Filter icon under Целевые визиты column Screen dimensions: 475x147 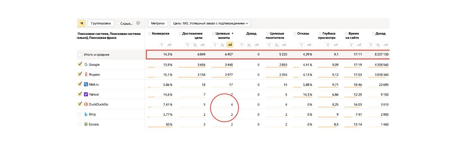[215, 45]
